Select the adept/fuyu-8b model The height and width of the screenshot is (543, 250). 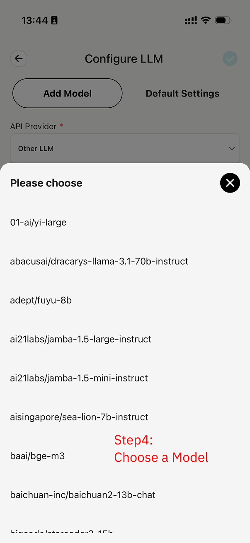click(41, 300)
